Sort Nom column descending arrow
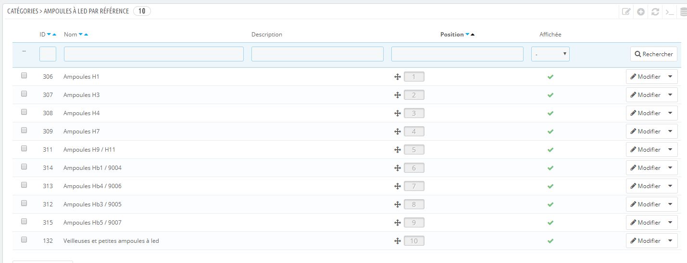Screen dimensions: 687x263 [x=81, y=35]
